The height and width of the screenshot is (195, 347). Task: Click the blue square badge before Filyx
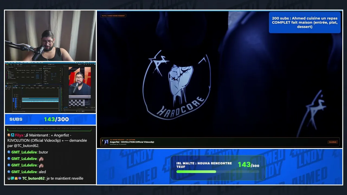(x=12, y=135)
